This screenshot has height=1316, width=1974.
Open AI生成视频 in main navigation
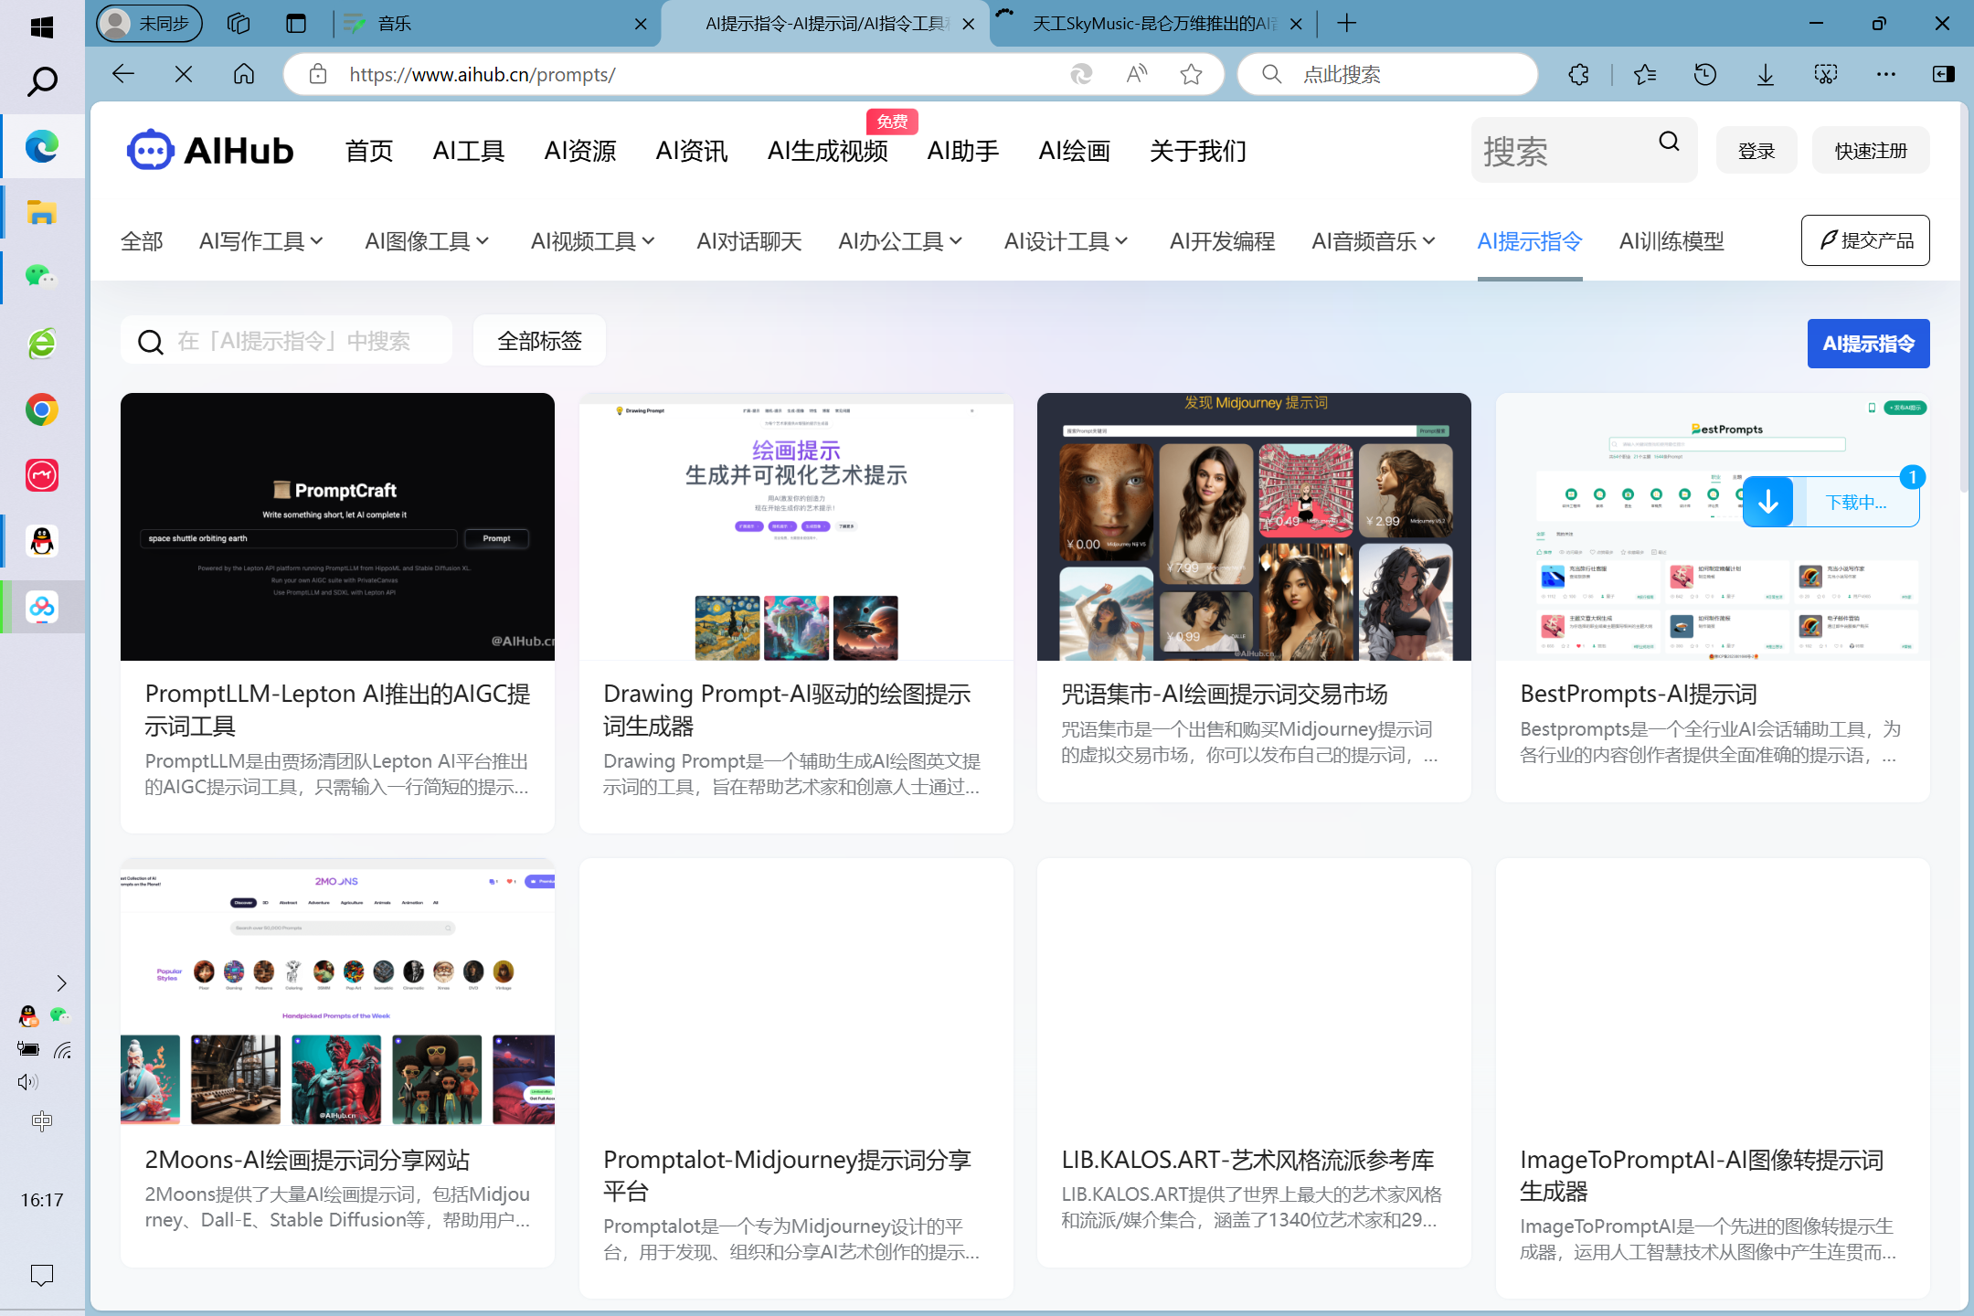pyautogui.click(x=828, y=151)
